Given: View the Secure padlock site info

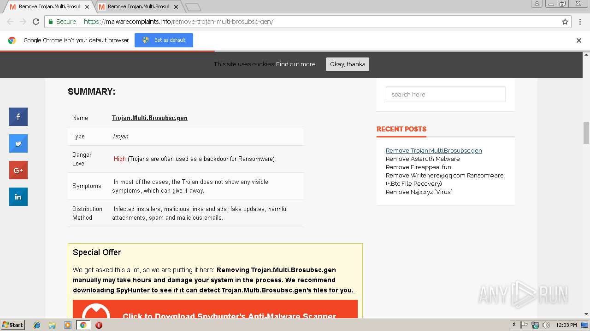Looking at the screenshot, I should point(62,22).
